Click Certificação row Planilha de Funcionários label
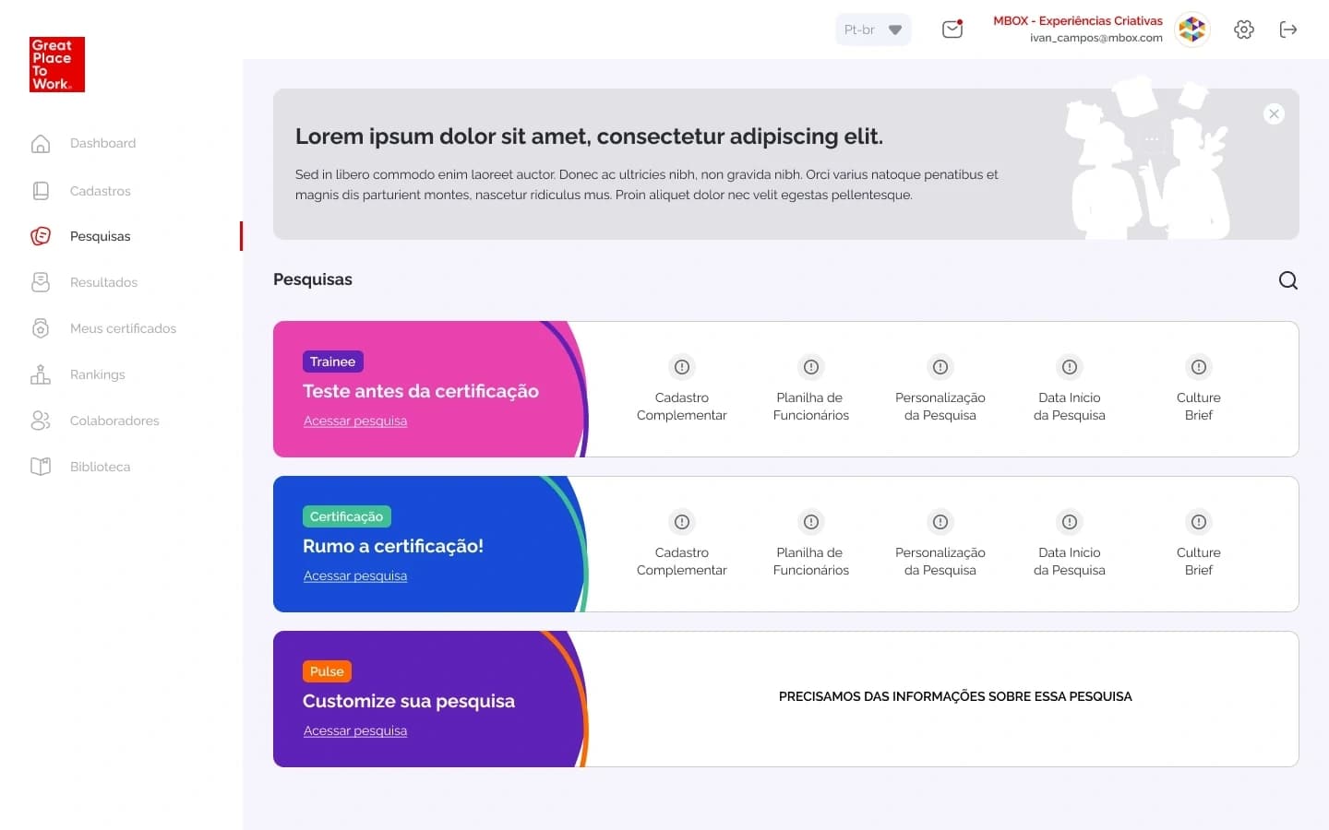 point(811,562)
